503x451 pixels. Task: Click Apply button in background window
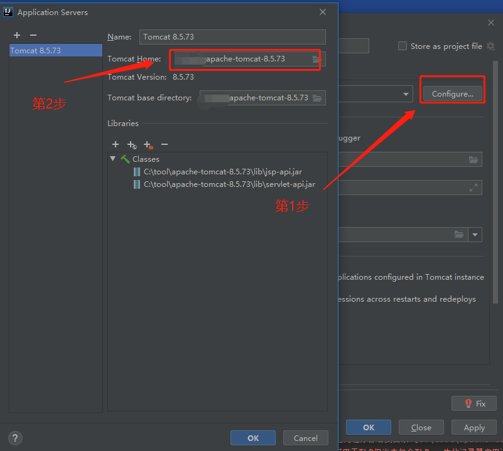click(474, 427)
